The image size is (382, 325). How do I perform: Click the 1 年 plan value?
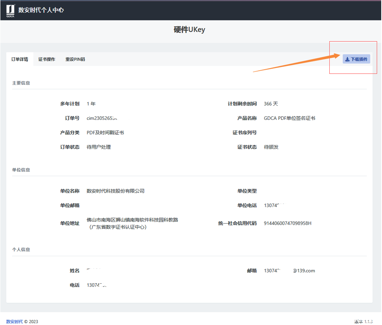91,104
